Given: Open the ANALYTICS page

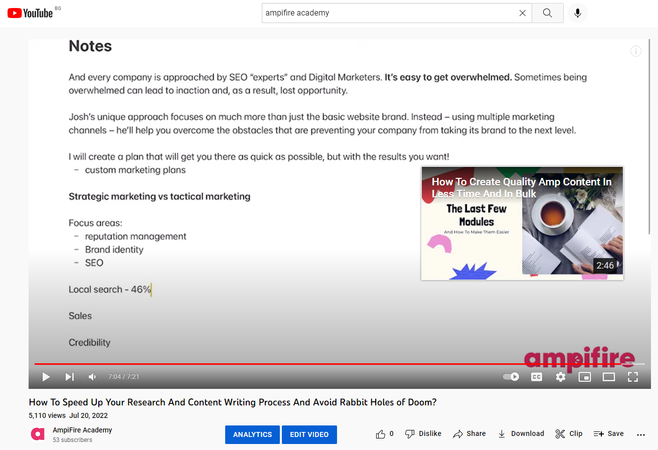Looking at the screenshot, I should tap(253, 434).
